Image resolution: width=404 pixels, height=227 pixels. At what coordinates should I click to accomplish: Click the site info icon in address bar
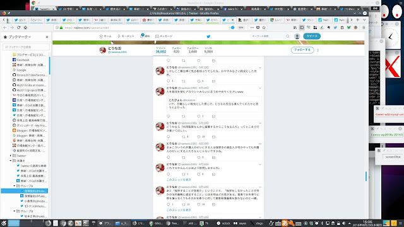coord(57,28)
